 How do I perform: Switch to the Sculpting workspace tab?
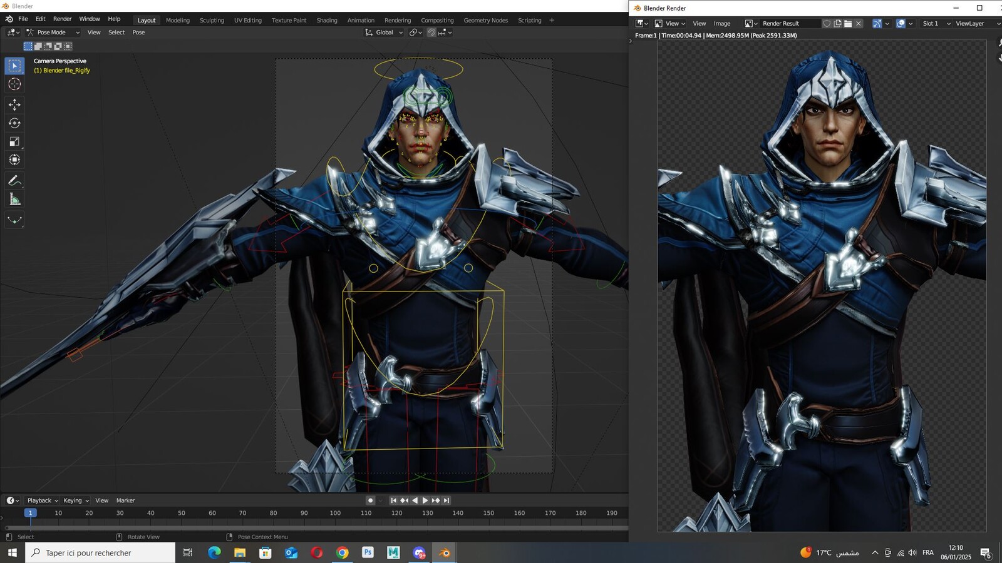(x=212, y=20)
